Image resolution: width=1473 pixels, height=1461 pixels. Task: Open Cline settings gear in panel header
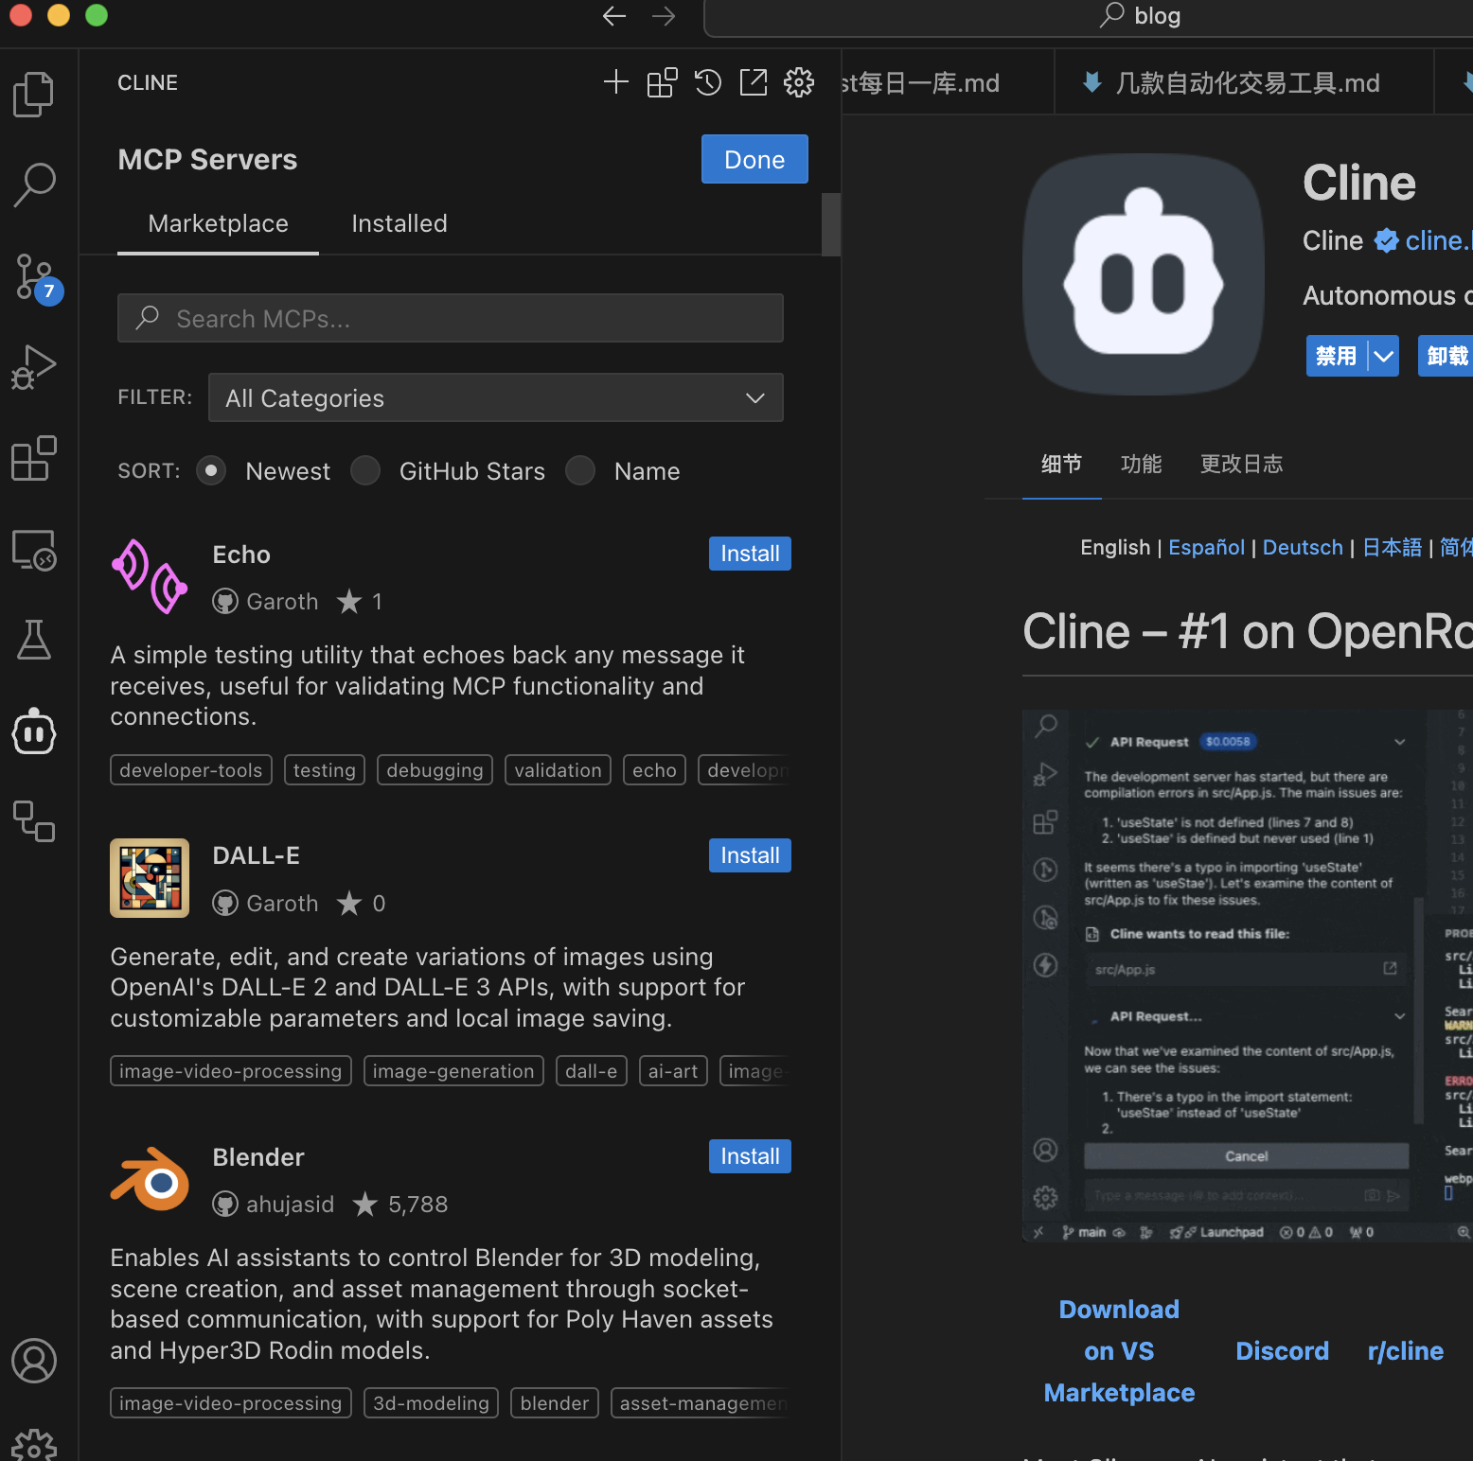(x=798, y=82)
